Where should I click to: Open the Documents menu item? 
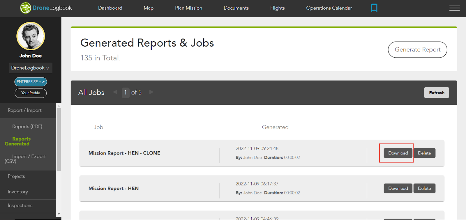[236, 8]
